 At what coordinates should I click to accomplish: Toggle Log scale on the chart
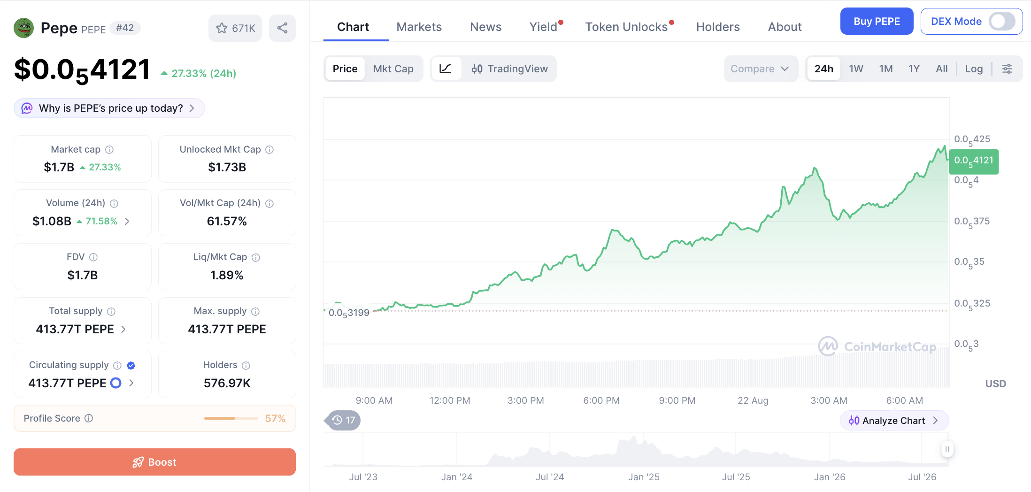pyautogui.click(x=974, y=69)
